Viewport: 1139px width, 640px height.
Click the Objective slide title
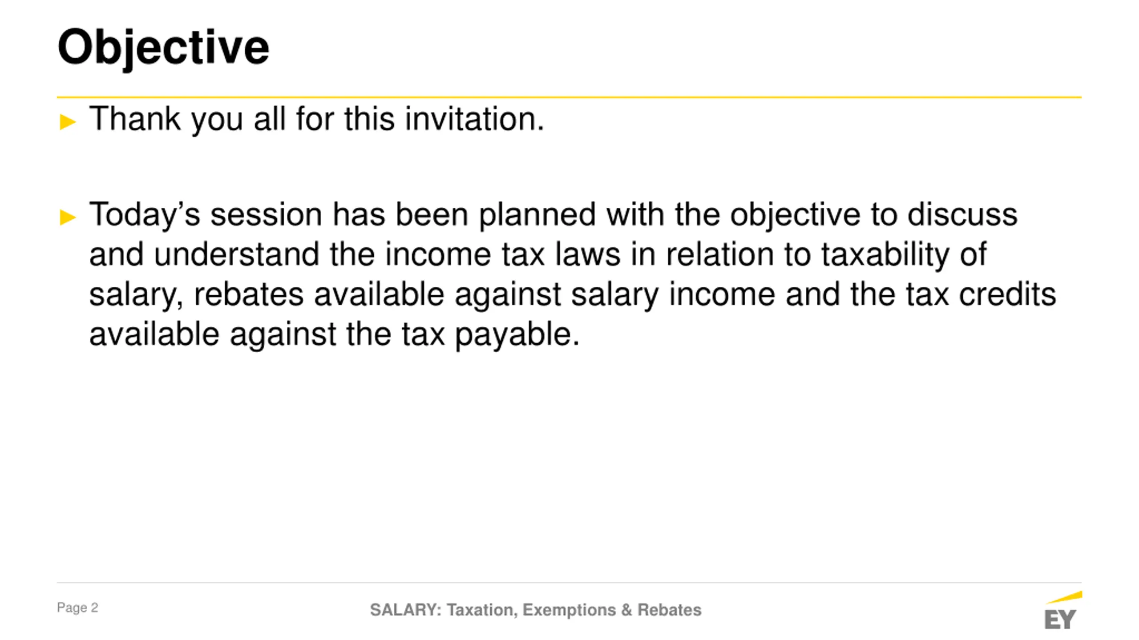coord(163,48)
